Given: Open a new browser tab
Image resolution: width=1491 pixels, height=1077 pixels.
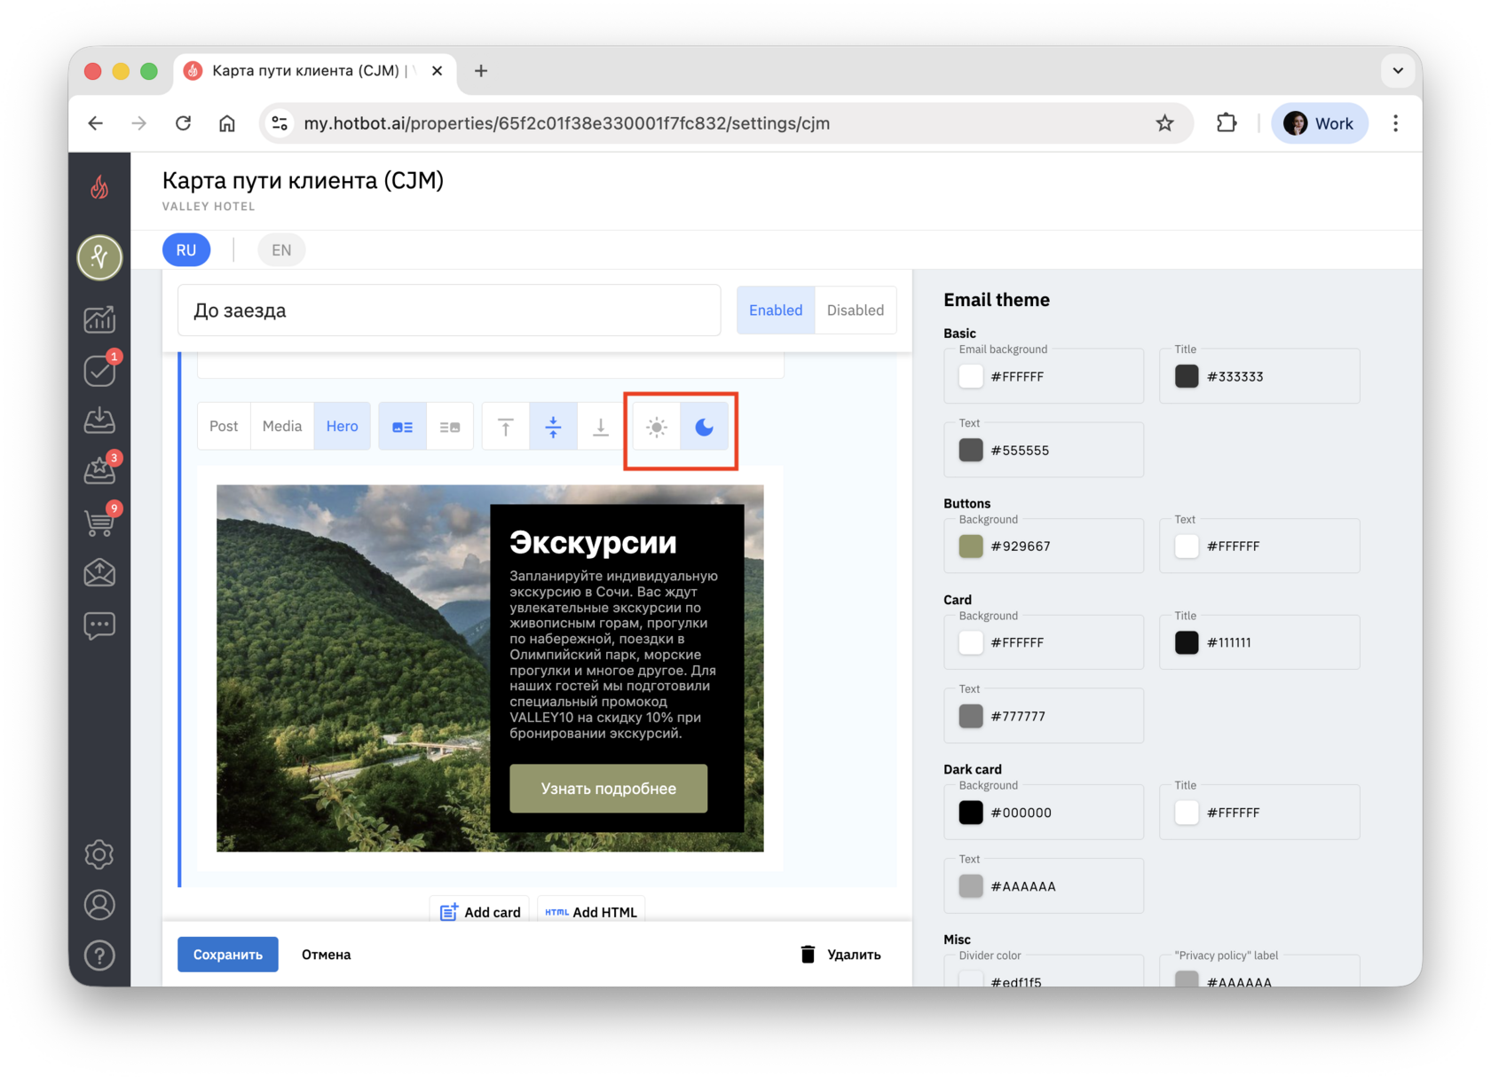Looking at the screenshot, I should (481, 71).
